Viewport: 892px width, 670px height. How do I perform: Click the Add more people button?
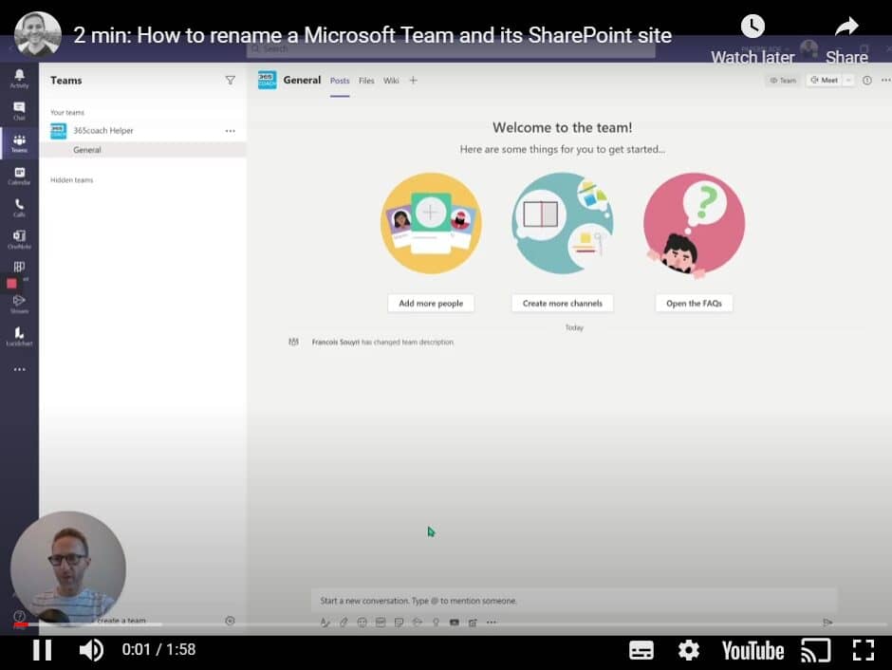[x=431, y=303]
